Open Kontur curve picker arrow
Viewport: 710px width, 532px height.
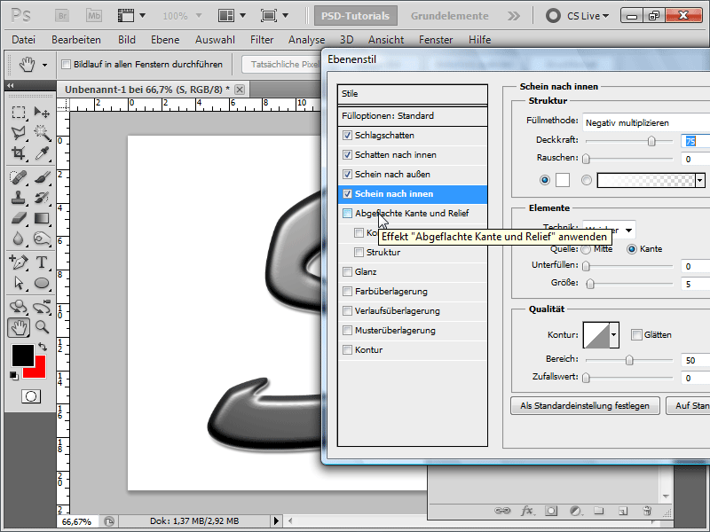click(613, 335)
